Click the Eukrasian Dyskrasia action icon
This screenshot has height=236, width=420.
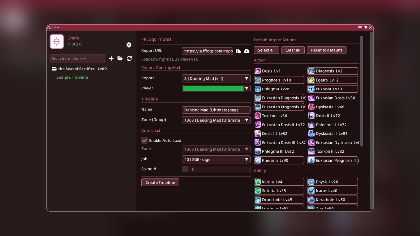click(x=311, y=143)
